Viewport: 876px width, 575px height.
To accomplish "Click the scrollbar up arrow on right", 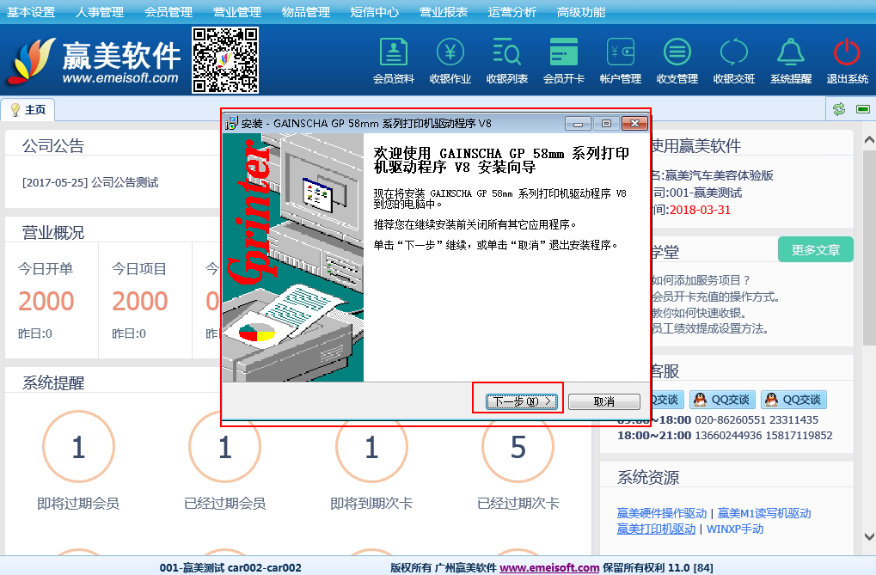I will (x=867, y=139).
